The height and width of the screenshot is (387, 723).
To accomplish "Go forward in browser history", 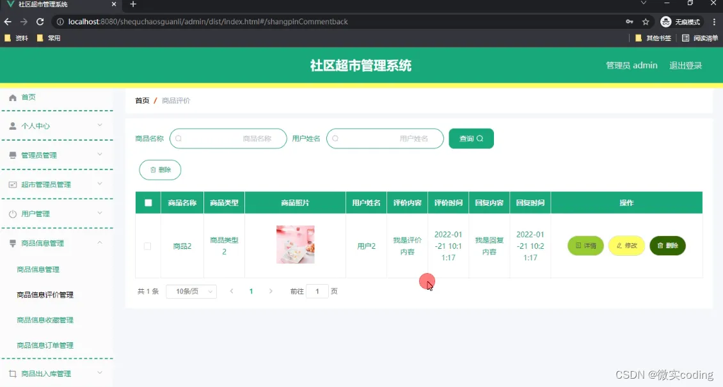I will [24, 22].
